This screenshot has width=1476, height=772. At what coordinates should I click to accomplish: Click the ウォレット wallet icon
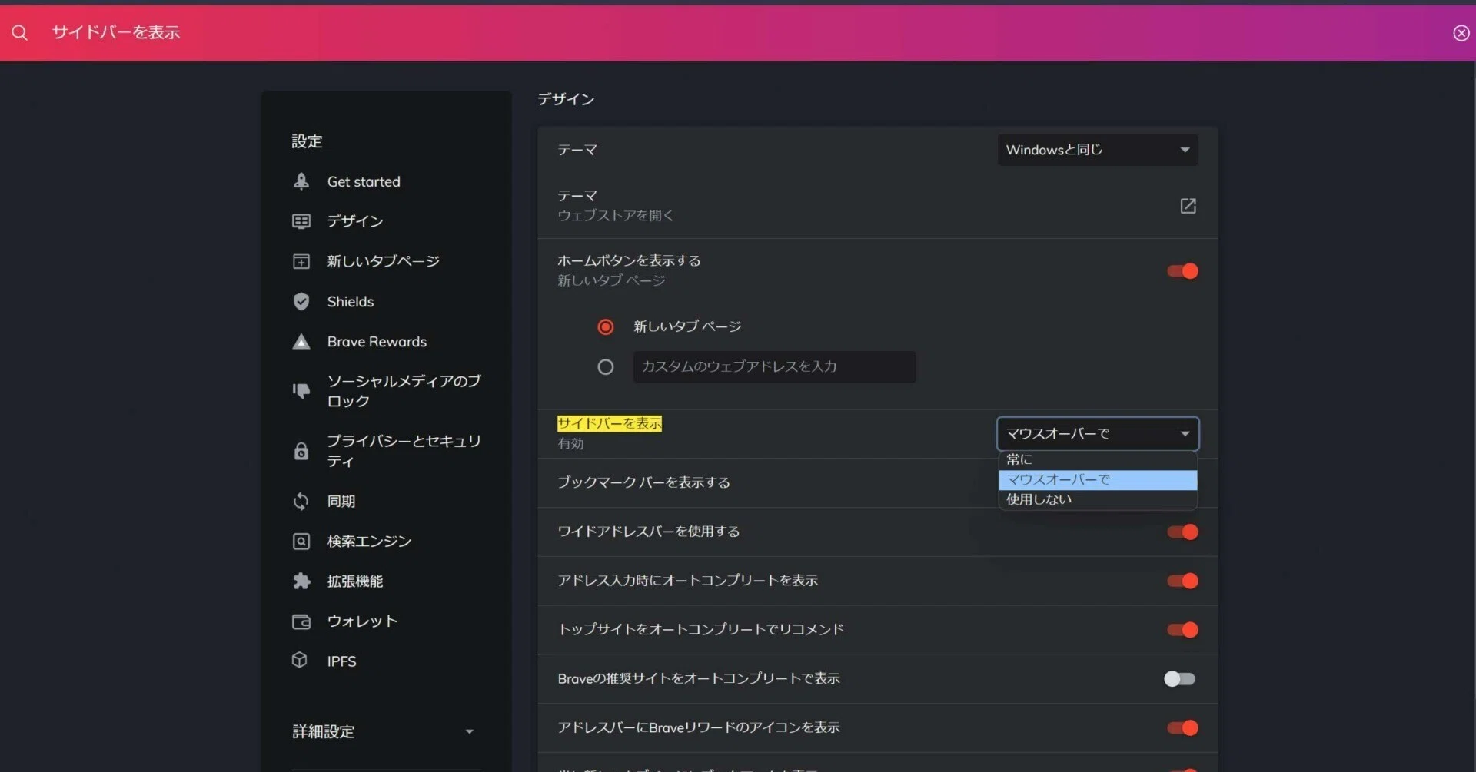click(301, 621)
